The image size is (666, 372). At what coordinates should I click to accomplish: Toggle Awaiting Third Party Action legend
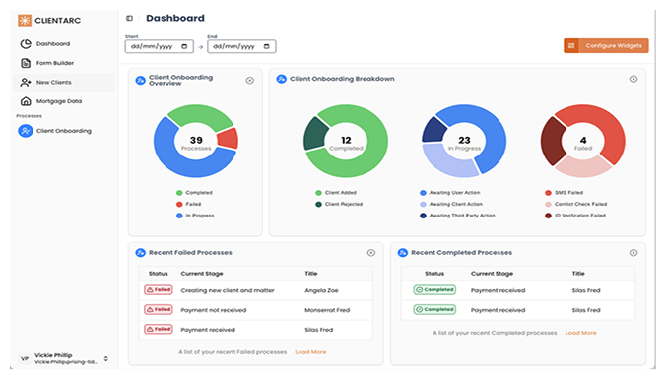pos(457,216)
